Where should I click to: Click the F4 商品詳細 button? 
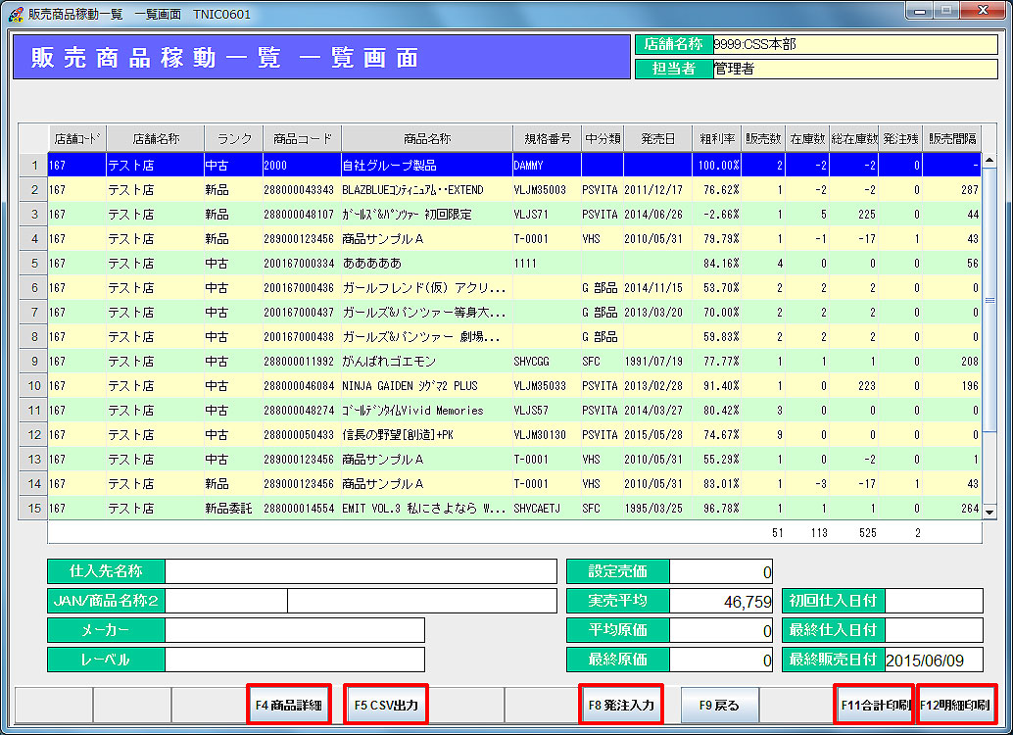point(289,705)
